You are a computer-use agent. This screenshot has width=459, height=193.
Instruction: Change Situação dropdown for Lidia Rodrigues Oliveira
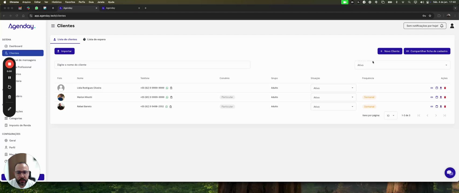(333, 88)
